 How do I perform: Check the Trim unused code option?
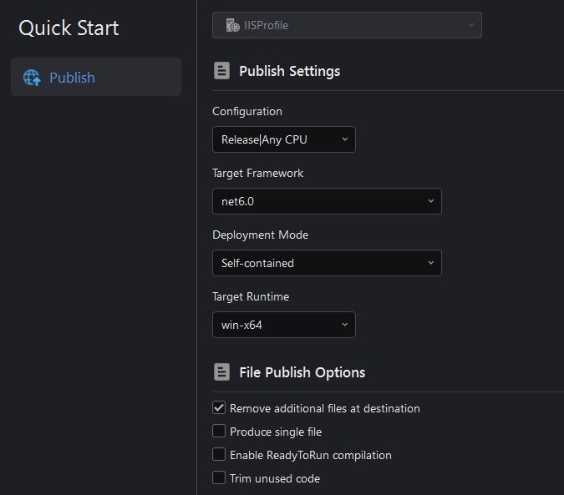(219, 478)
